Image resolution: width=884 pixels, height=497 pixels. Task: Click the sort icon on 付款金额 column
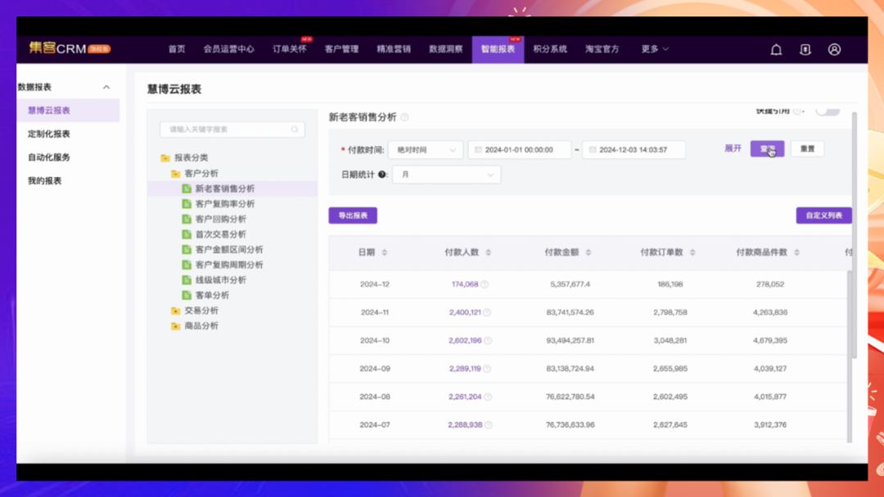tap(588, 253)
